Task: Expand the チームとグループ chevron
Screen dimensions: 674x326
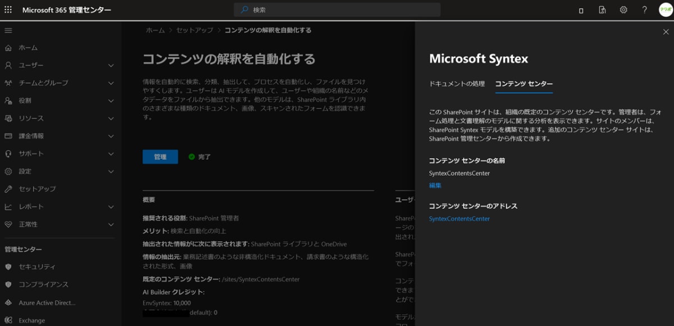Action: pyautogui.click(x=111, y=83)
